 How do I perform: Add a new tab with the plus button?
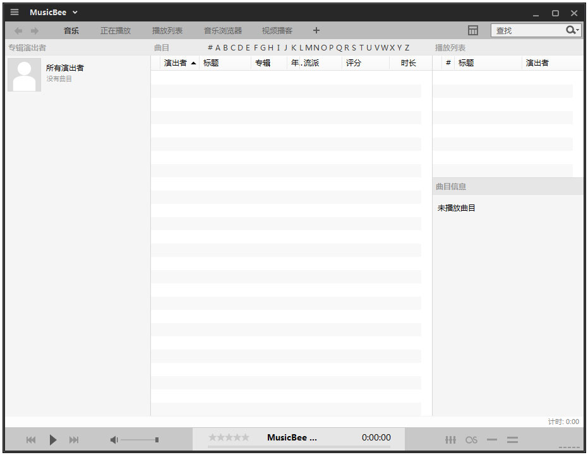click(x=316, y=30)
